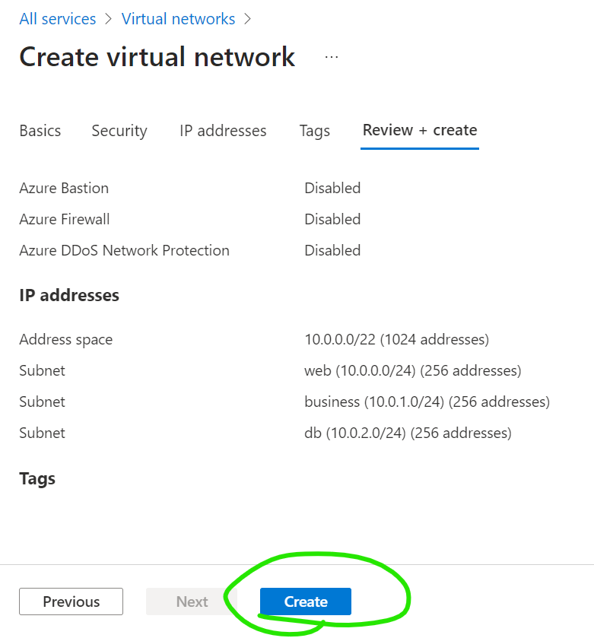Select the Review + create tab

(420, 130)
